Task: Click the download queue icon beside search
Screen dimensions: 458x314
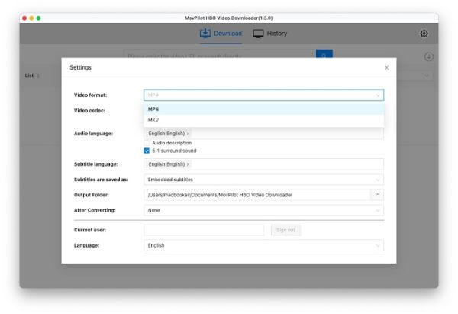Action: point(428,57)
